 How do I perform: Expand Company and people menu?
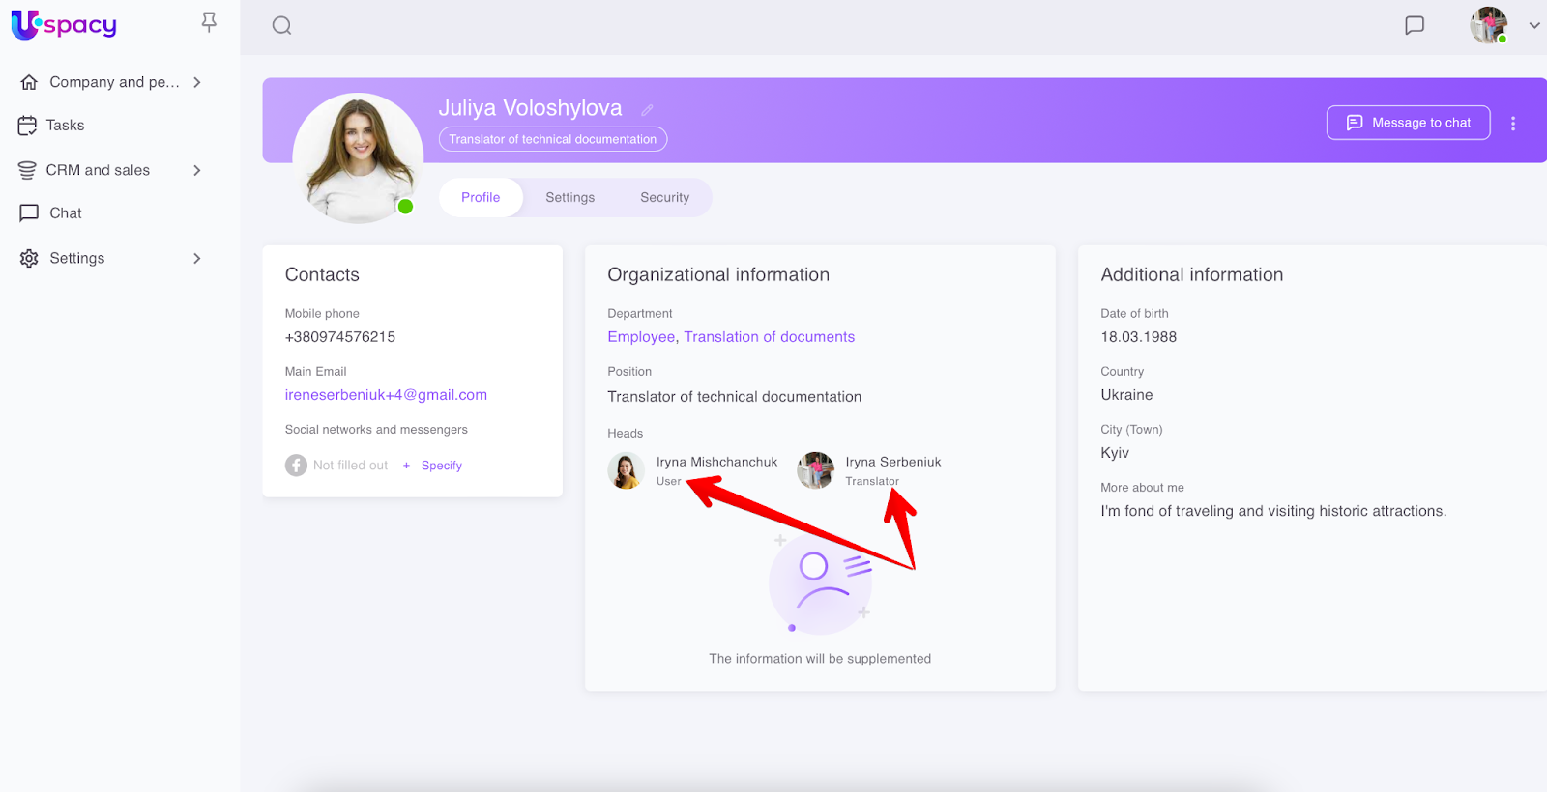197,82
